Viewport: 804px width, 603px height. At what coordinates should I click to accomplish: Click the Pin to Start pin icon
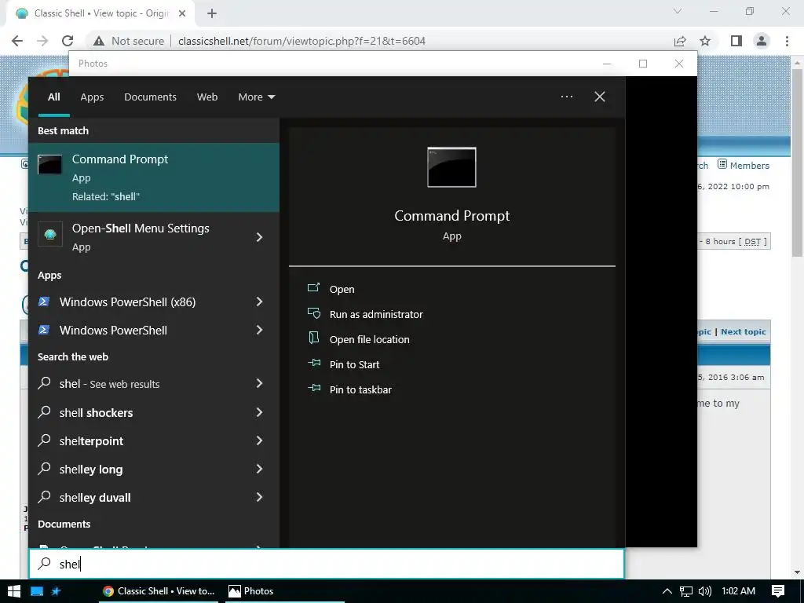click(x=313, y=363)
